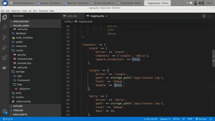
Task: Open the system application menu icon
Action: [5, 3]
